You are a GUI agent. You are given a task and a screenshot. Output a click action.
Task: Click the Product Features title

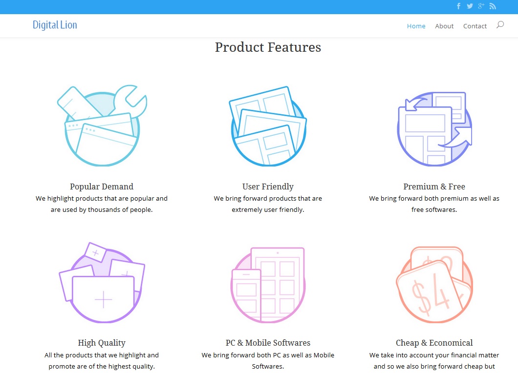click(x=268, y=47)
